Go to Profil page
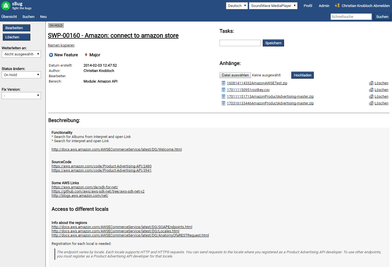The image size is (392, 267). coord(308,6)
